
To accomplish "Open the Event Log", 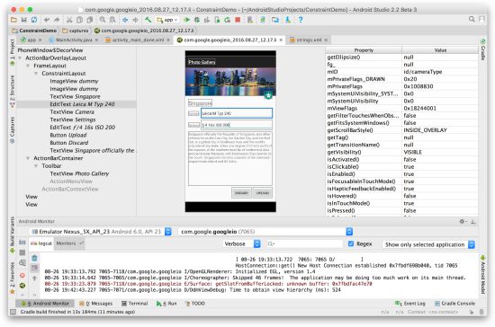I will 410,304.
